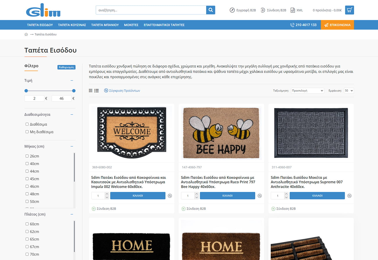Add Impala 002 Welcome mat to compare
The height and width of the screenshot is (260, 378).
pos(170,196)
